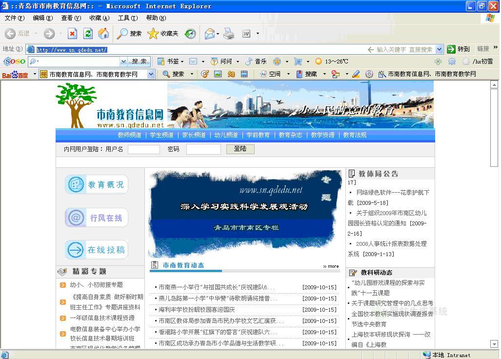This screenshot has height=359, width=501.
Task: Go to Home page via house icon
Action: point(103,34)
